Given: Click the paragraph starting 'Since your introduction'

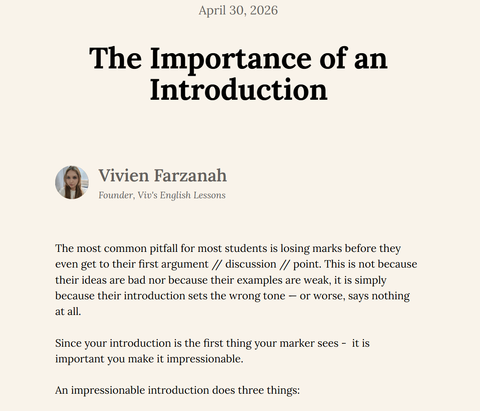Looking at the screenshot, I should click(x=213, y=351).
